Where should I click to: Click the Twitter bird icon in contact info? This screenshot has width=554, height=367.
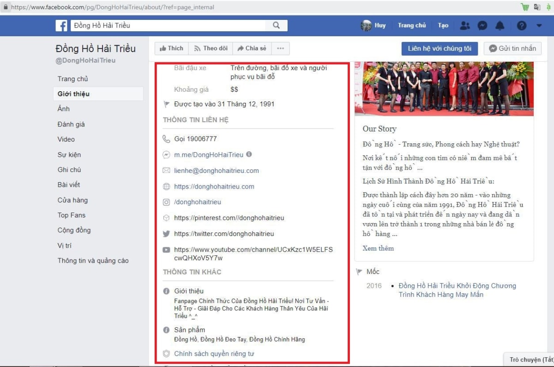click(167, 234)
